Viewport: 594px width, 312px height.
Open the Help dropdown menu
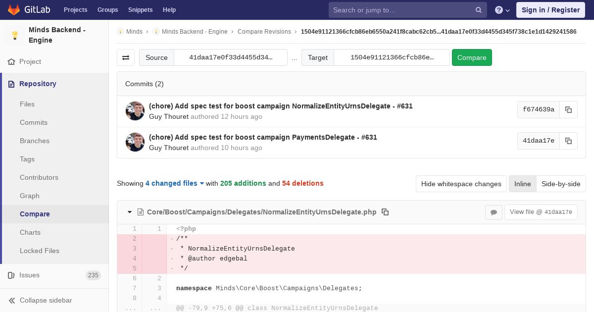pos(502,10)
